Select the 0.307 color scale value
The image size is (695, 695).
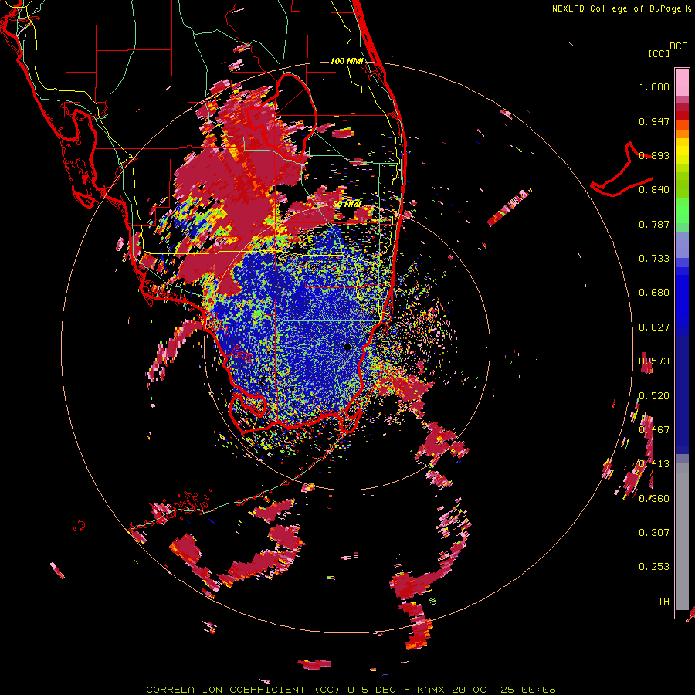pyautogui.click(x=654, y=532)
